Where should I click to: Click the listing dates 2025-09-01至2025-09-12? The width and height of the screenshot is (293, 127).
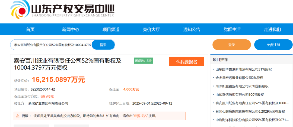tap(152, 103)
